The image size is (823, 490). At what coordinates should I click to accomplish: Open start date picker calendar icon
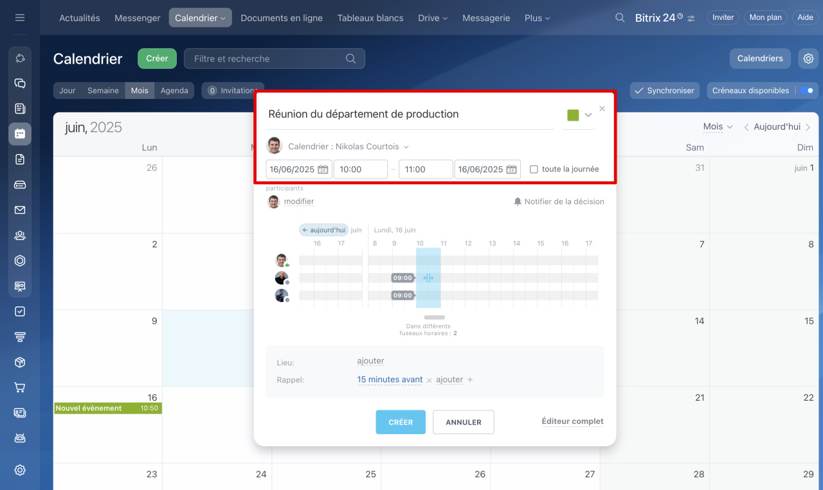pos(323,170)
